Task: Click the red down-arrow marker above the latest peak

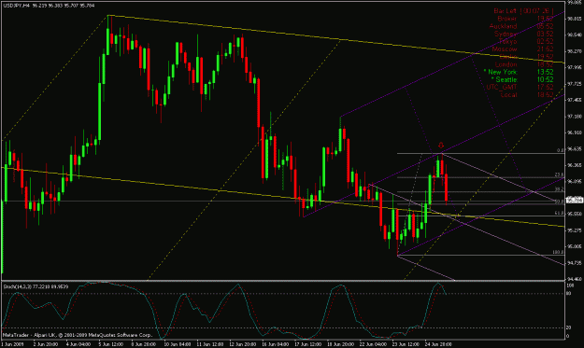Action: tap(441, 146)
